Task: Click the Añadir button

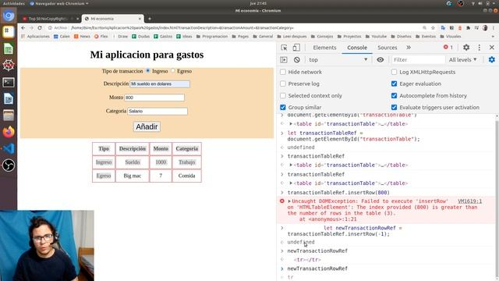Action: point(147,126)
